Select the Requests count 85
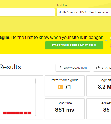 point(106,110)
